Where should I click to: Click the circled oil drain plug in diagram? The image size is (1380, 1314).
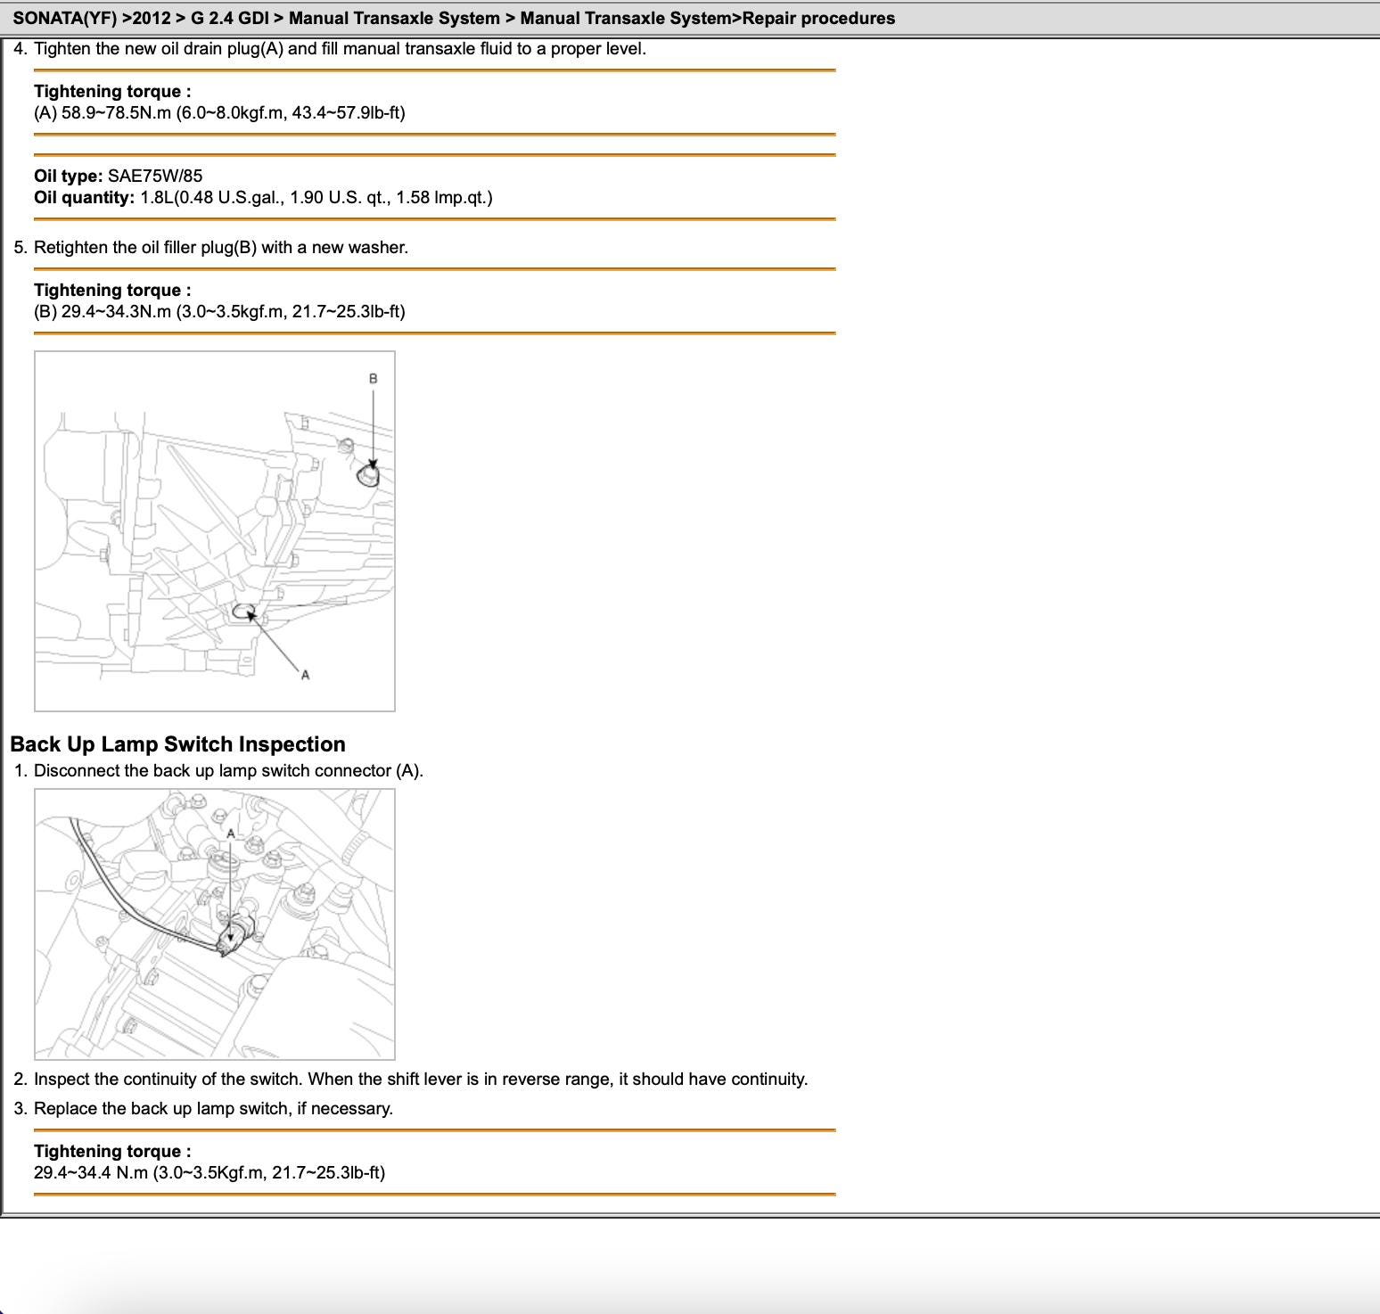[243, 612]
